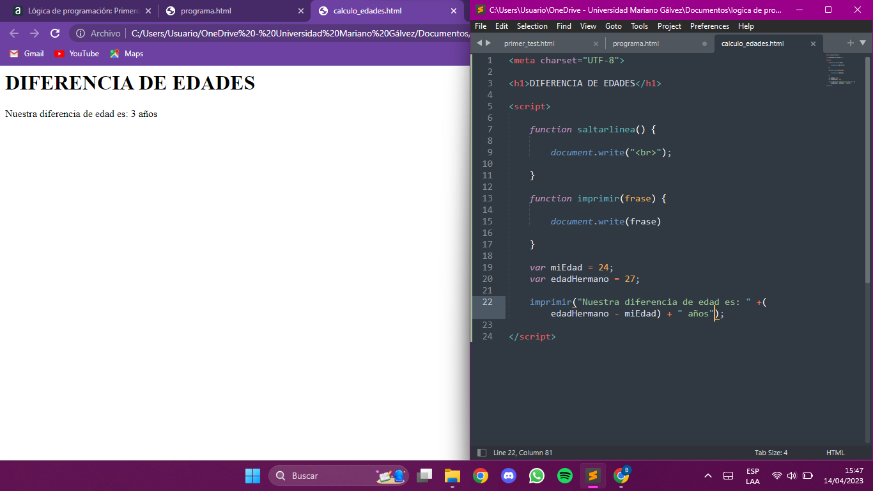Click the Archivo site info icon

81,33
